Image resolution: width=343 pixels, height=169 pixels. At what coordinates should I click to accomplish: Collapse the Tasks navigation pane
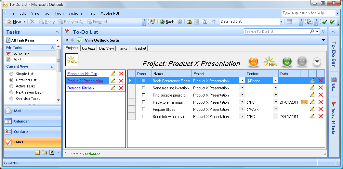(57, 32)
